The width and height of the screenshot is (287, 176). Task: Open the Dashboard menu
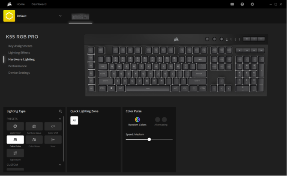point(39,4)
